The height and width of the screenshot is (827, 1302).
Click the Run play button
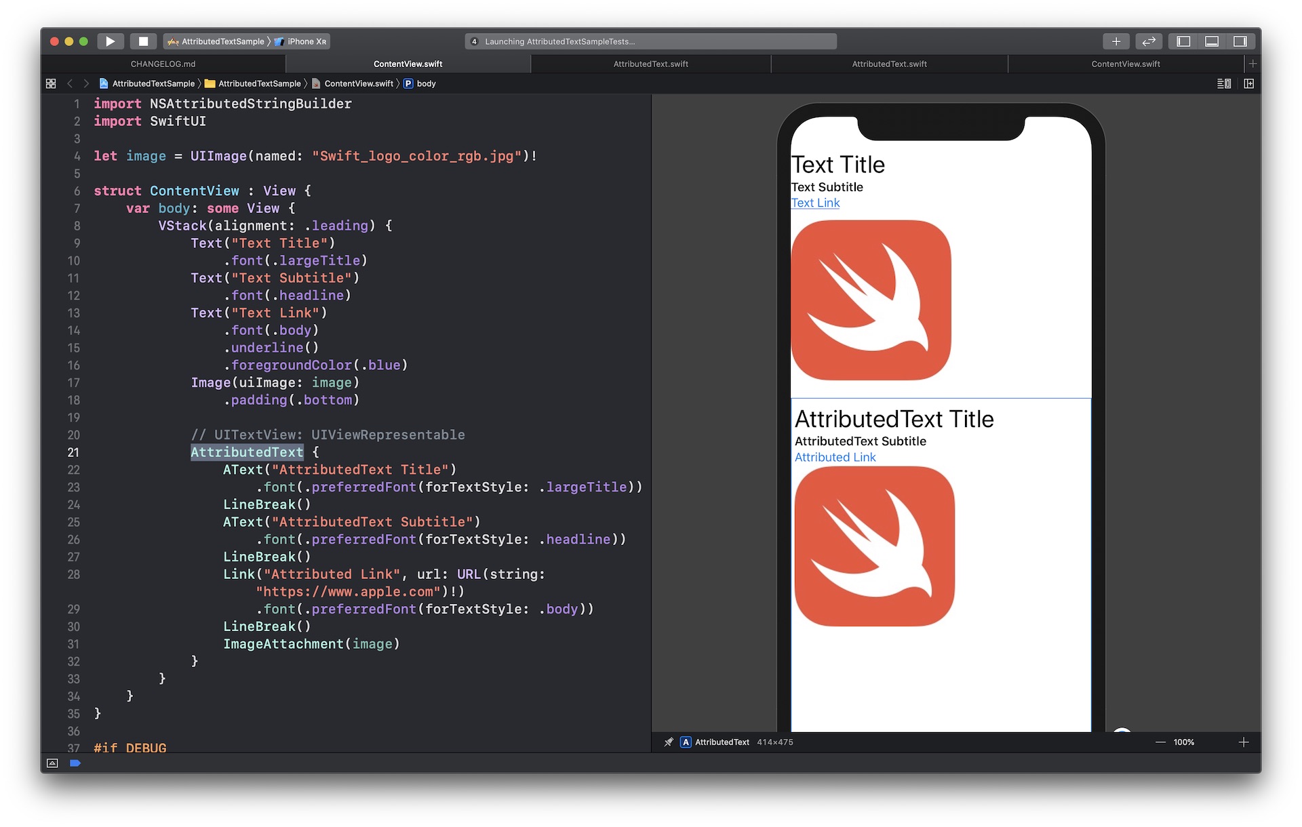coord(110,41)
